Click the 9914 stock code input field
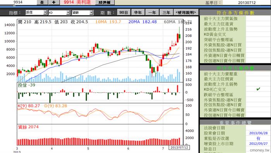The height and width of the screenshot is (153, 271). tap(18, 2)
